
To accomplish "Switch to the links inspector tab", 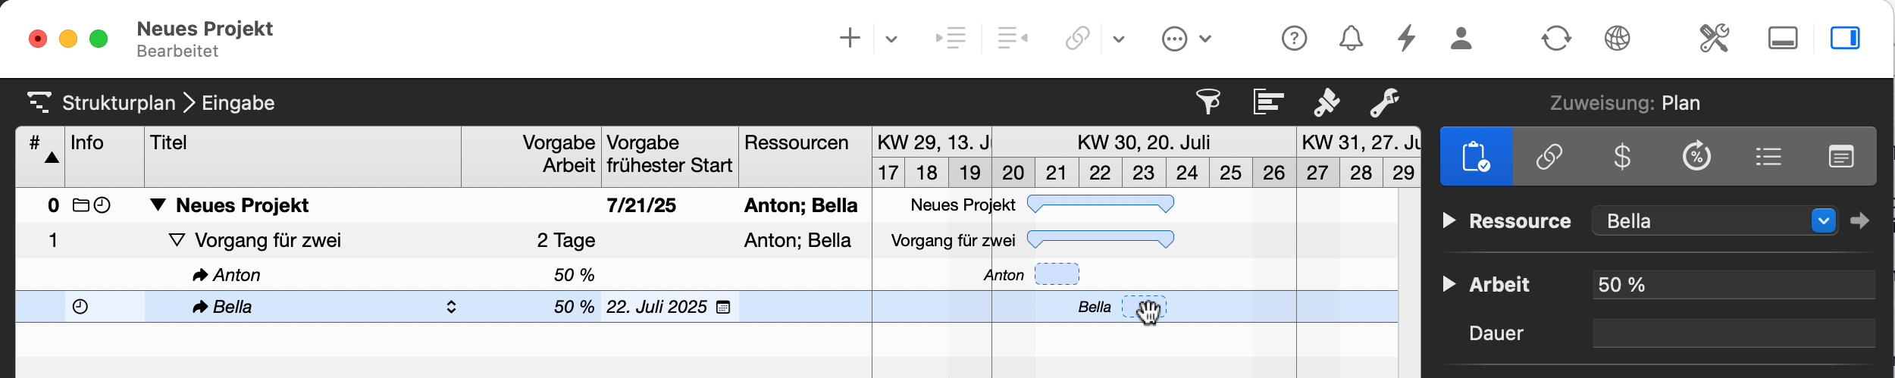I will [x=1549, y=157].
